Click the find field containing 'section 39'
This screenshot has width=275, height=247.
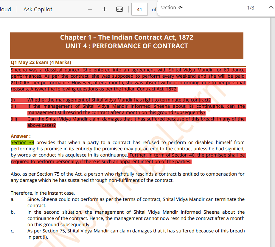click(200, 8)
